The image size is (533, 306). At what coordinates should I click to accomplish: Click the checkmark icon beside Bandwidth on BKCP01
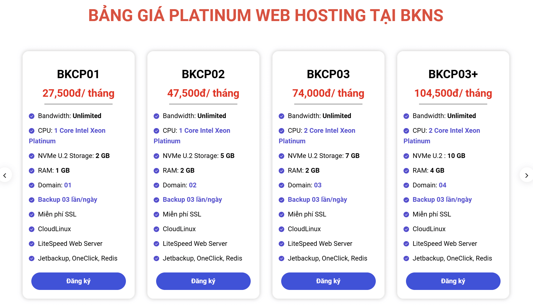pos(31,116)
